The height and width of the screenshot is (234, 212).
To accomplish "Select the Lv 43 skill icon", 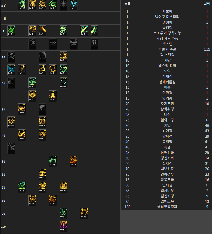I will [42, 122].
